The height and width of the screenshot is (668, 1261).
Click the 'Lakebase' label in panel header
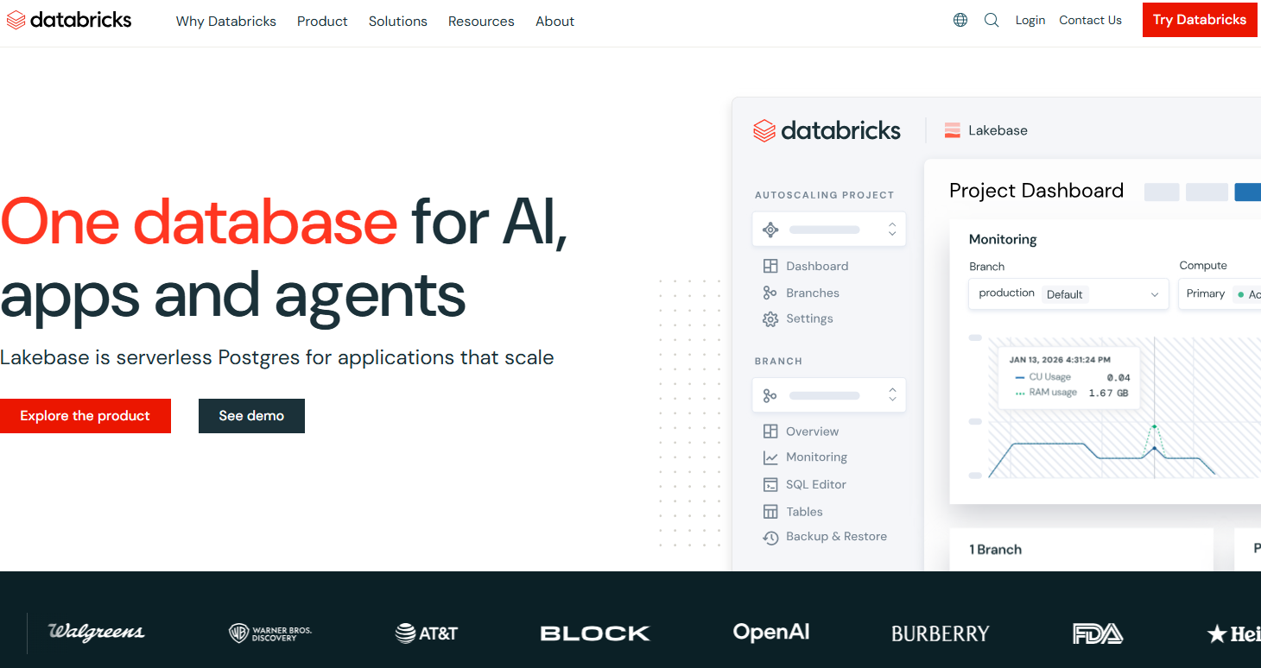[998, 130]
